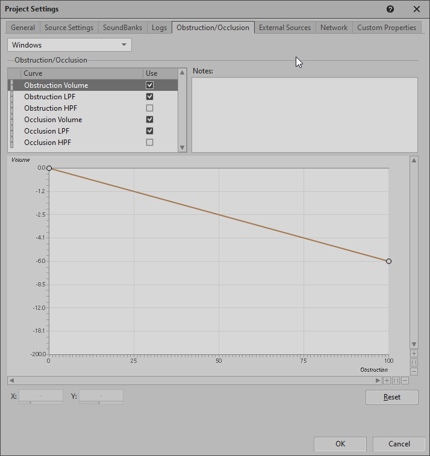Select the curve point at obstruction 100
Screen dimensions: 430x456
388,261
